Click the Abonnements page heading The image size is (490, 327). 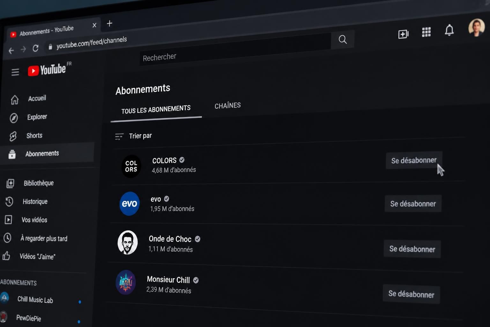click(x=143, y=89)
